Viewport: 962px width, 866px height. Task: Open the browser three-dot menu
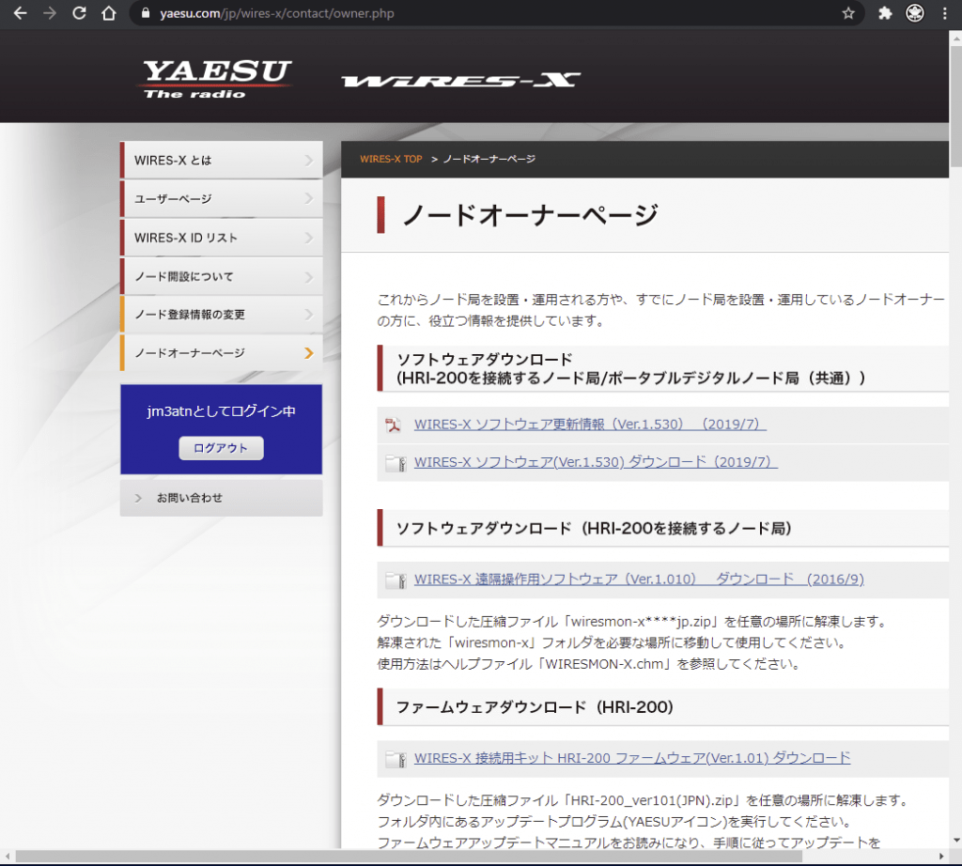[x=944, y=13]
